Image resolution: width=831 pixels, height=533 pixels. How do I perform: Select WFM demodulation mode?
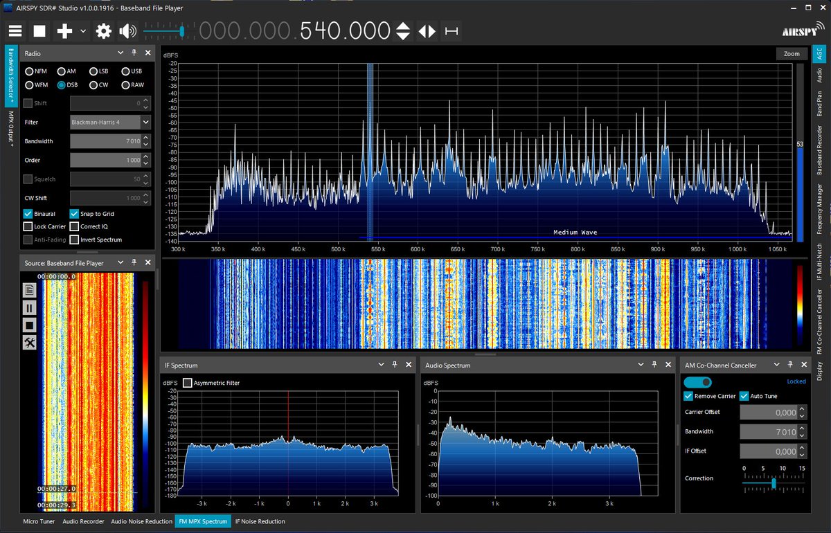point(37,85)
